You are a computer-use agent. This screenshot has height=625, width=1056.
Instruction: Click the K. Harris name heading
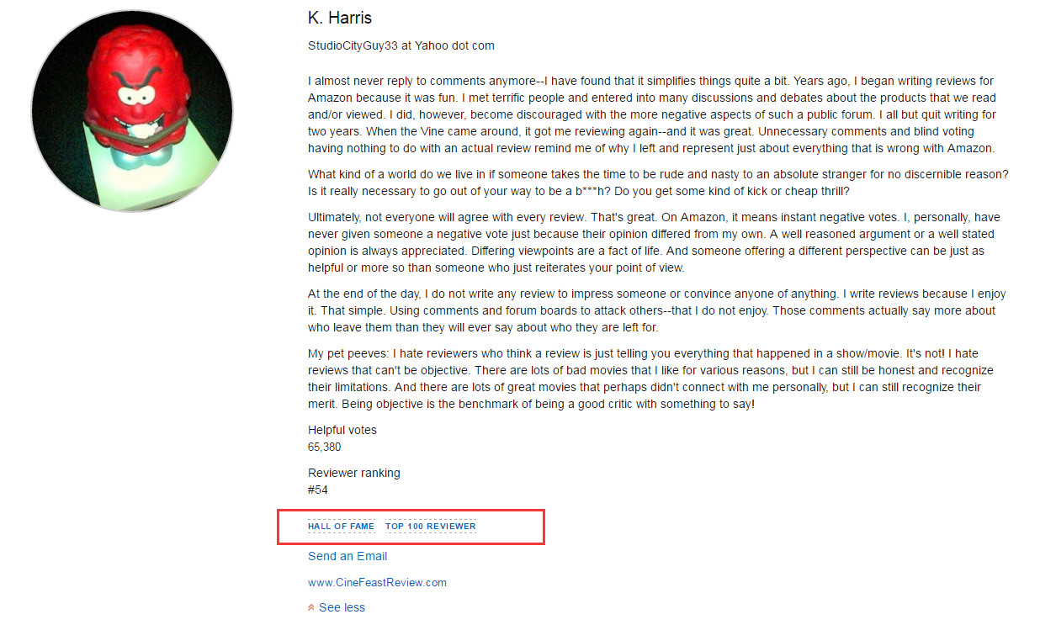tap(340, 18)
